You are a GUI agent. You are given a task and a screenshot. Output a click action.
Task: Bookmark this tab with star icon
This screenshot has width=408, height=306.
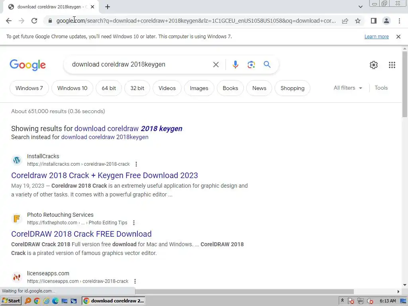[x=358, y=21]
